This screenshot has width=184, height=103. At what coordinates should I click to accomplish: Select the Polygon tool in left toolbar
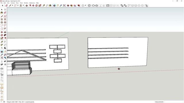[x=5, y=22]
